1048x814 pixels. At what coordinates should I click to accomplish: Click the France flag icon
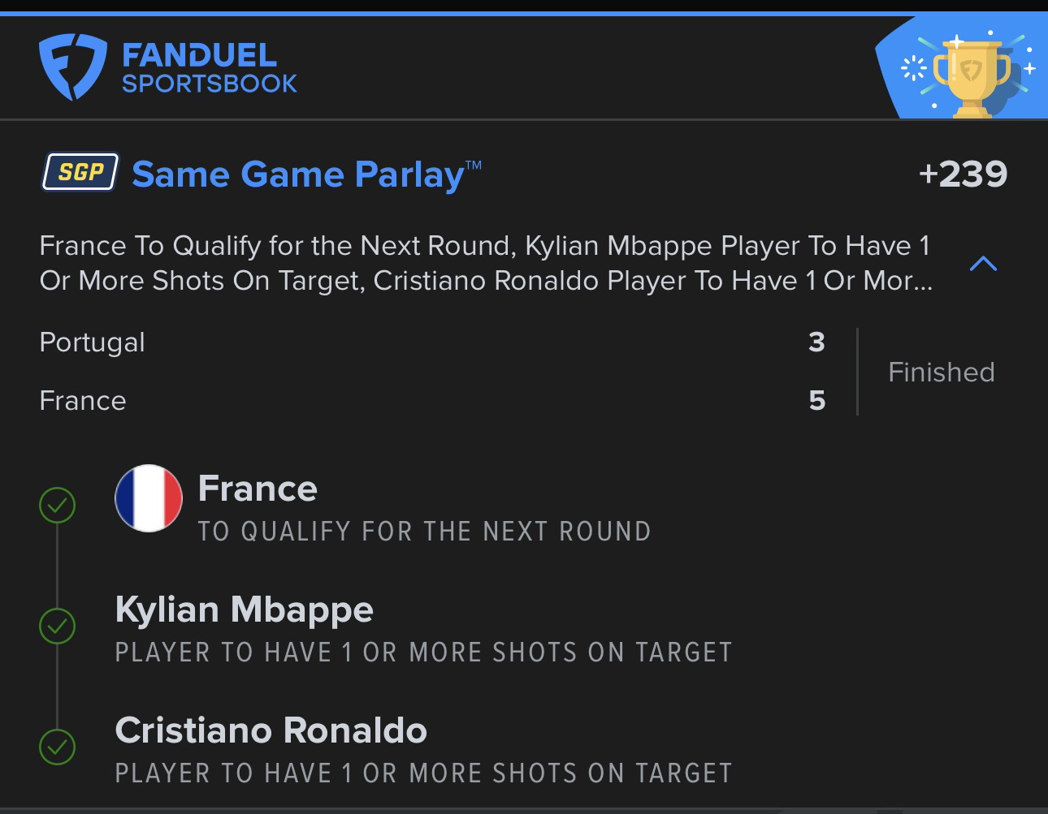[149, 498]
